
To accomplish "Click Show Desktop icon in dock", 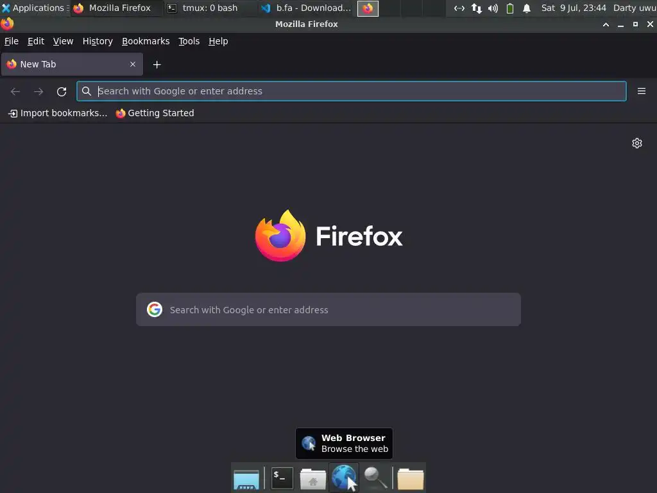I will click(246, 480).
